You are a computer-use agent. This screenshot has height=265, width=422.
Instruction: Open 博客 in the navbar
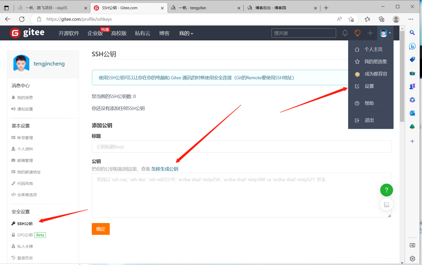pyautogui.click(x=164, y=33)
